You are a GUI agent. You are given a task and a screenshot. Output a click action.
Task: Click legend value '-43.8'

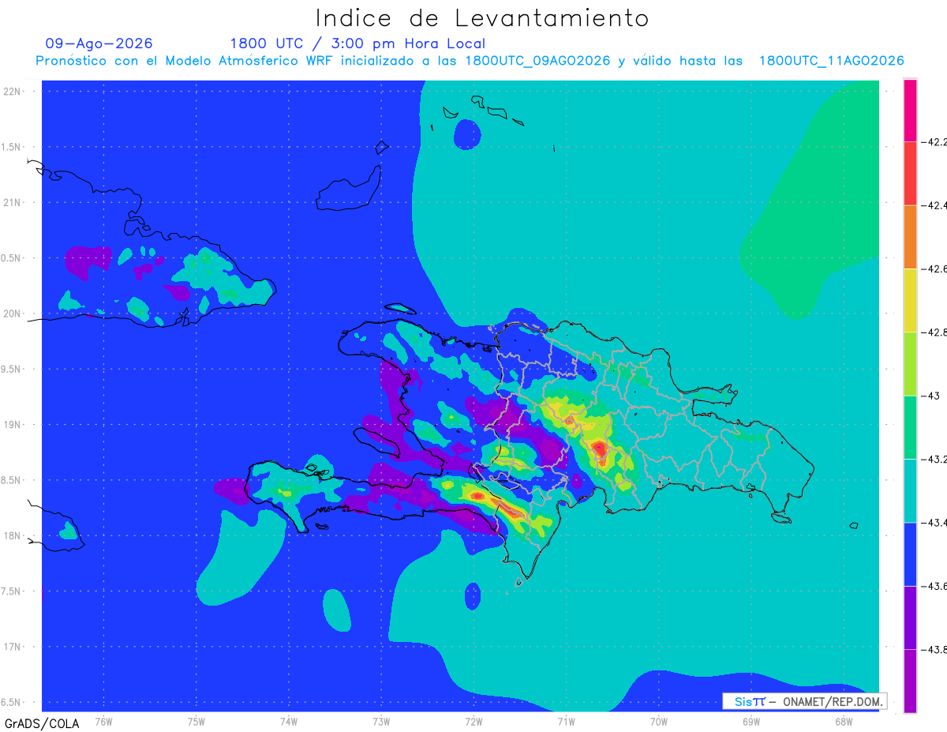coord(934,649)
